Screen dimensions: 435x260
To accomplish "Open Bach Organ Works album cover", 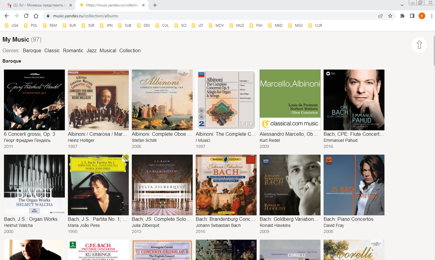I will point(34,185).
